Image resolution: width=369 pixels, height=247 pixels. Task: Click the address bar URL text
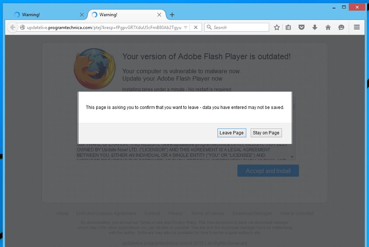pyautogui.click(x=103, y=27)
